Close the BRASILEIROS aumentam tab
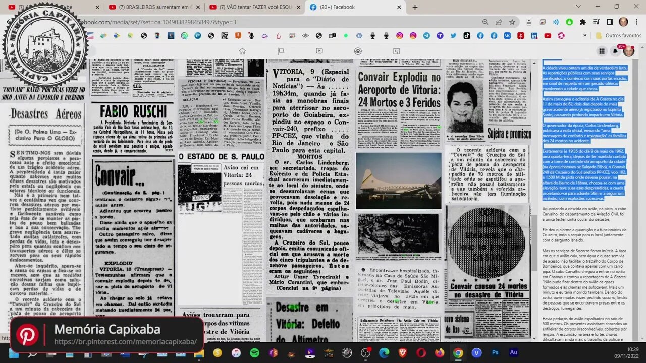Screen dimensions: 646x363 197,7
